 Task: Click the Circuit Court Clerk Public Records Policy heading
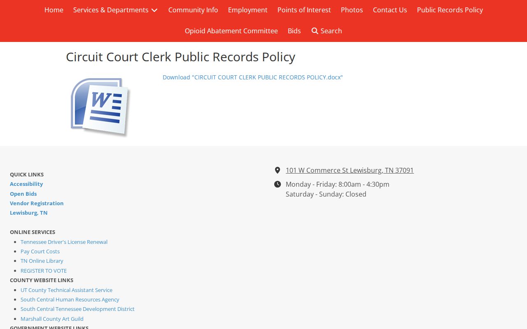point(180,57)
